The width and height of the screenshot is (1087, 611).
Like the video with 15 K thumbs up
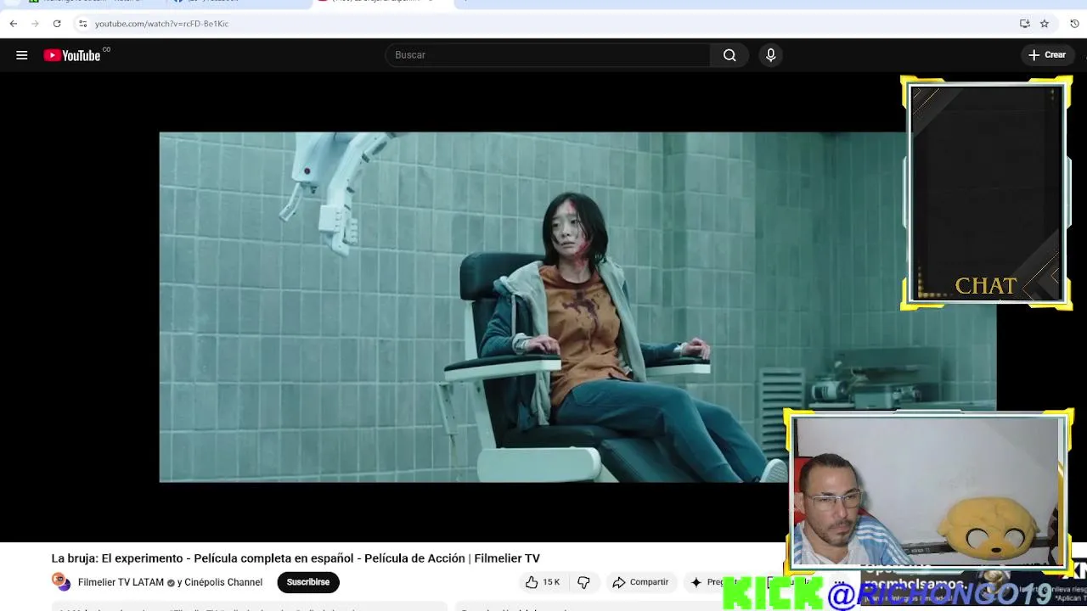click(x=543, y=582)
